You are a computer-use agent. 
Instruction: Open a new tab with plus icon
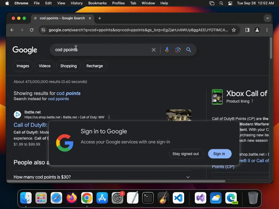click(x=100, y=18)
